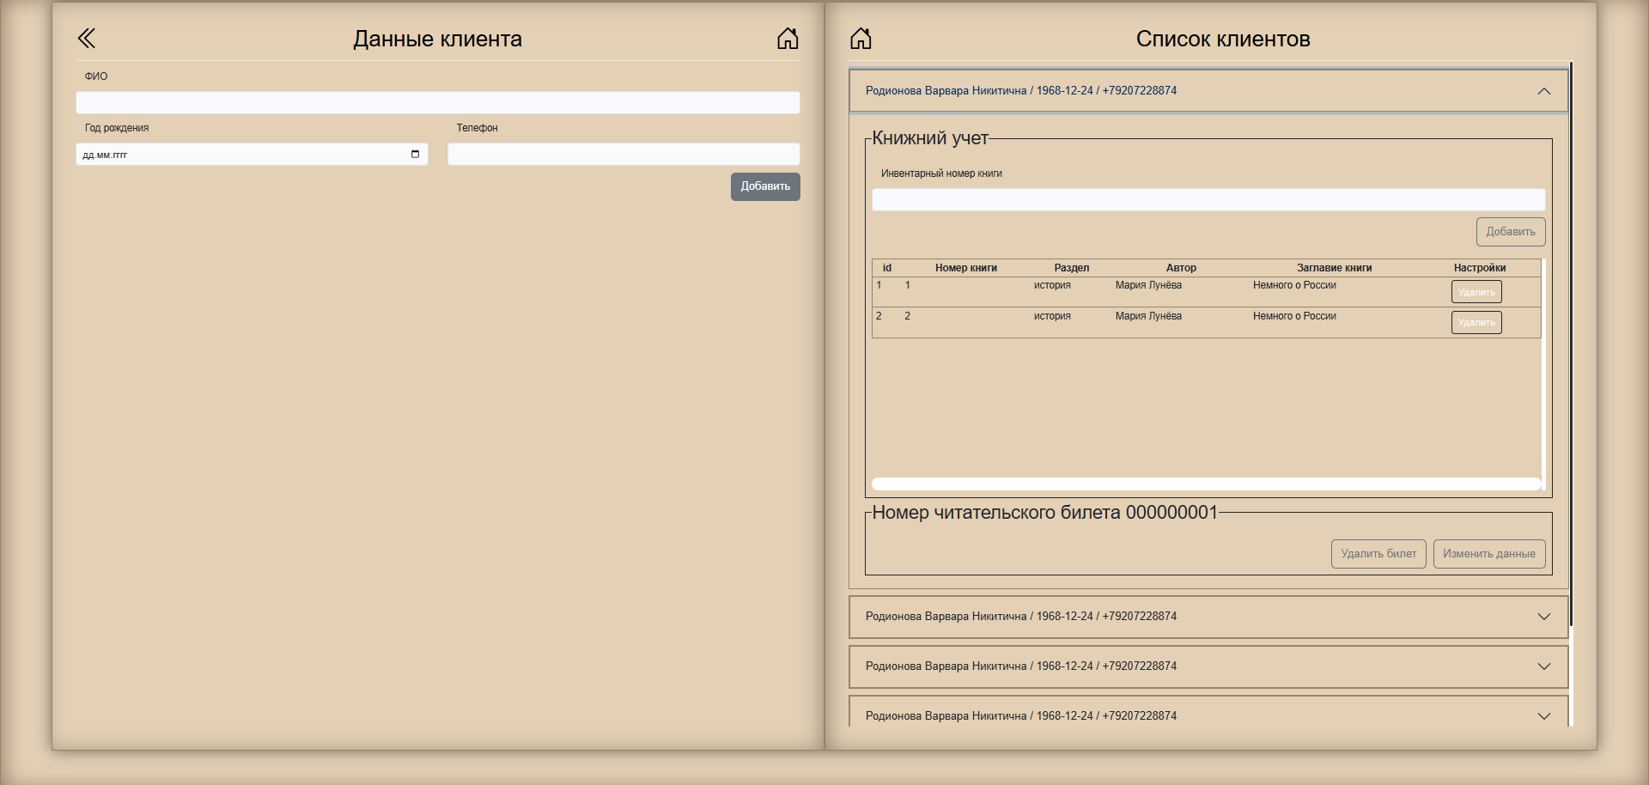Click the Настройки column header

pyautogui.click(x=1480, y=268)
